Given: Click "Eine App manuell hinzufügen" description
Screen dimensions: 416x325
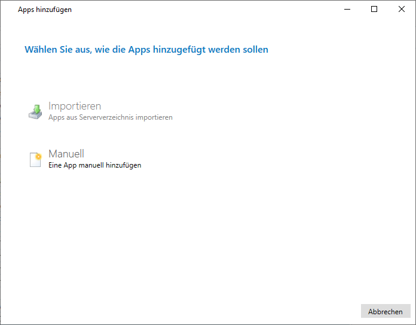Looking at the screenshot, I should [94, 165].
